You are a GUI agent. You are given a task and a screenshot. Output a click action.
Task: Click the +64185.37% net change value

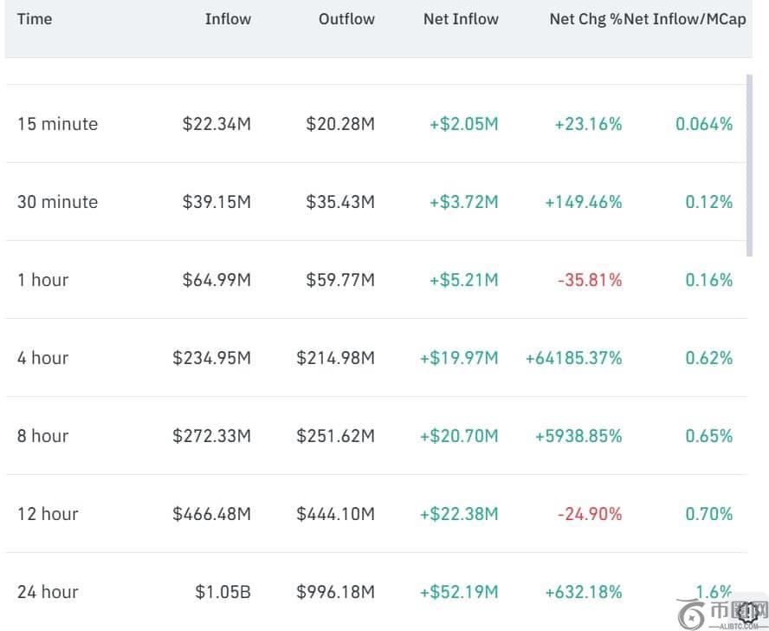(x=573, y=358)
